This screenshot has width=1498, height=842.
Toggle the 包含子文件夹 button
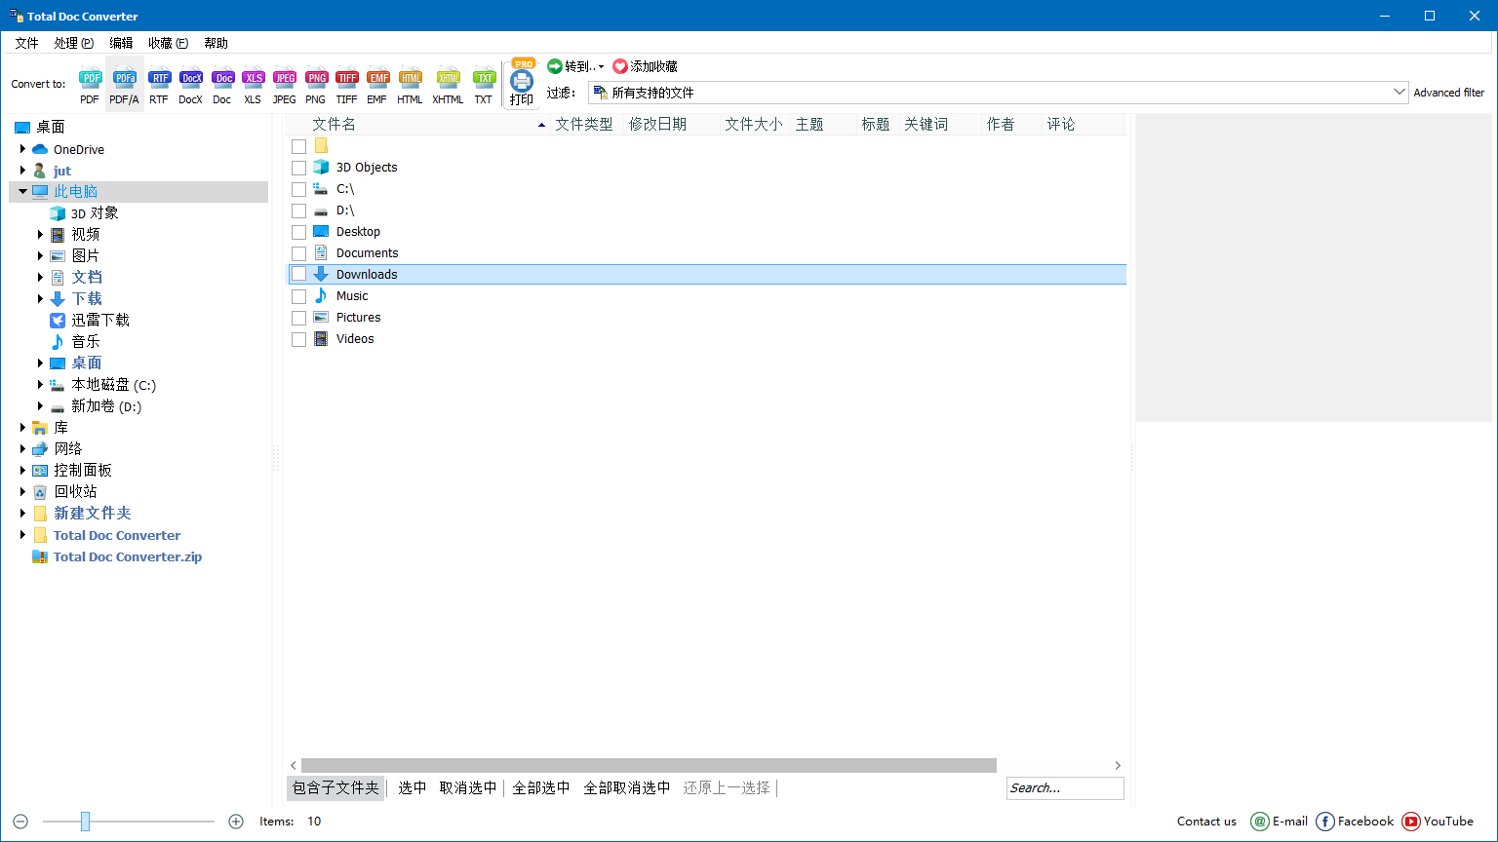335,787
